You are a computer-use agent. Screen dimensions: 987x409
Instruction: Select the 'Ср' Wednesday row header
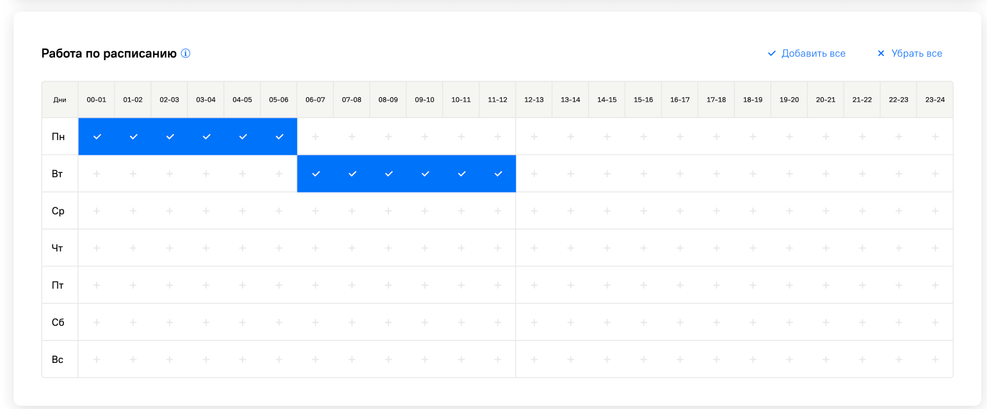pos(58,211)
